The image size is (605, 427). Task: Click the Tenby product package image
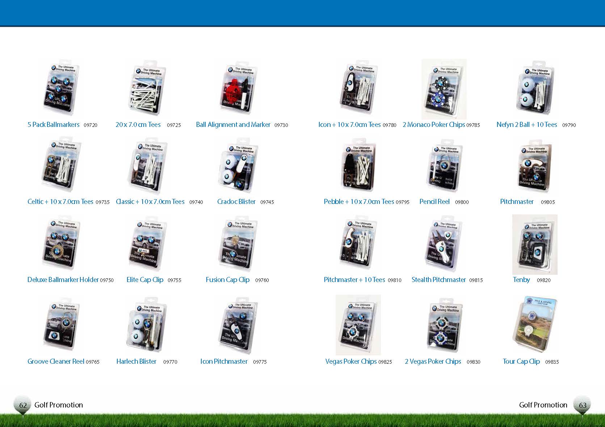coord(535,244)
